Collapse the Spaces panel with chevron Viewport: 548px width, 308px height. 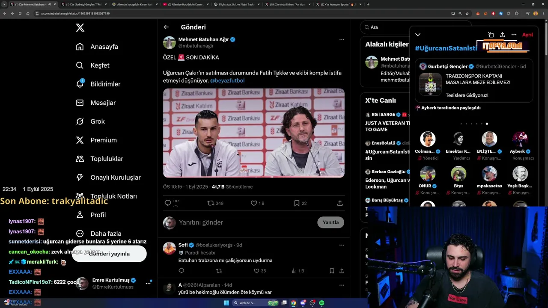click(x=418, y=35)
